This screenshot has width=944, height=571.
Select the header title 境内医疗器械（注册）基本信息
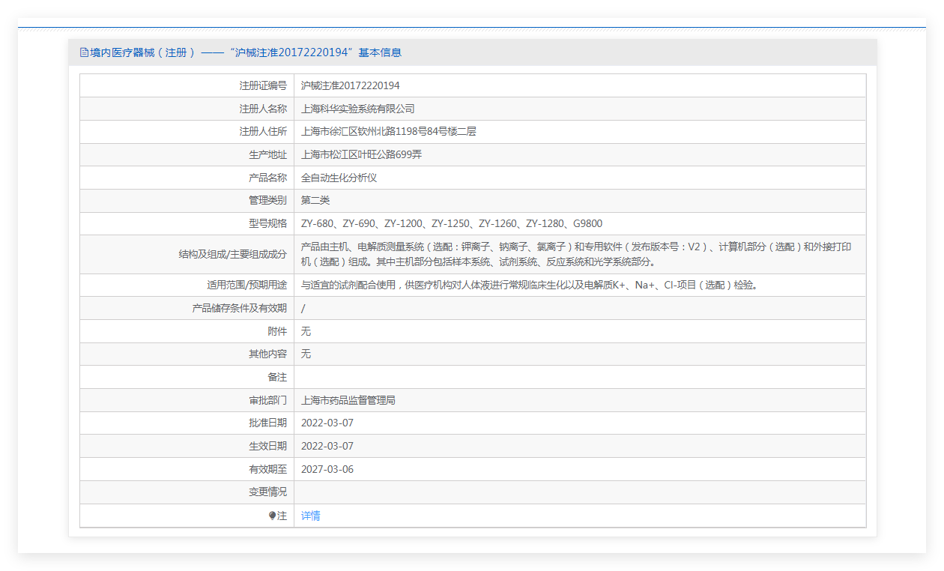click(x=246, y=52)
